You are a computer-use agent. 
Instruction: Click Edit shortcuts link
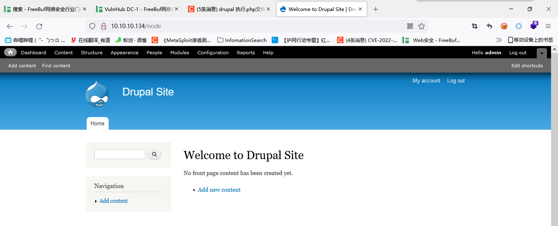point(527,66)
